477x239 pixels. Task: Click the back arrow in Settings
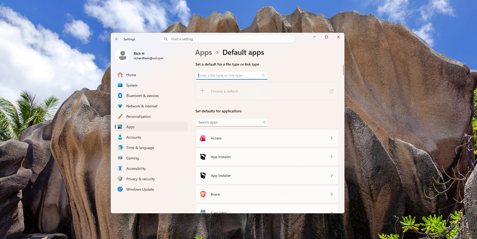point(117,39)
